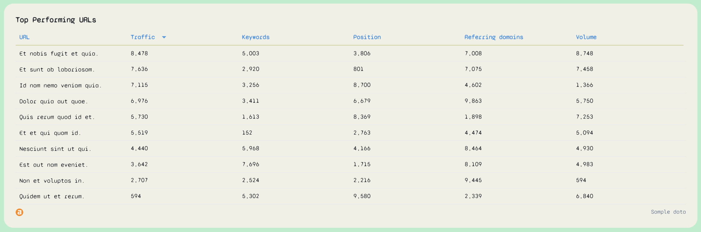Sort table by Traffic header
The height and width of the screenshot is (232, 701).
(143, 37)
